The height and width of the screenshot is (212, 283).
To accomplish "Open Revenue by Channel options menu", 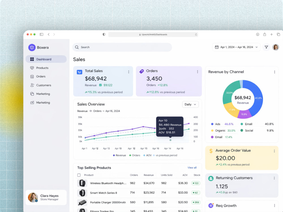I will click(x=274, y=72).
